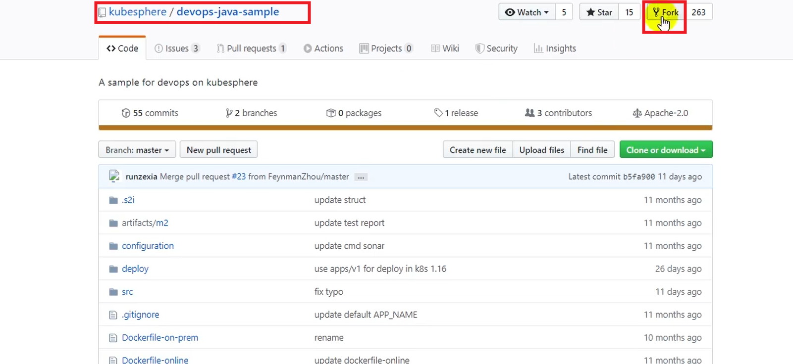Click the Create new file button

(x=477, y=150)
